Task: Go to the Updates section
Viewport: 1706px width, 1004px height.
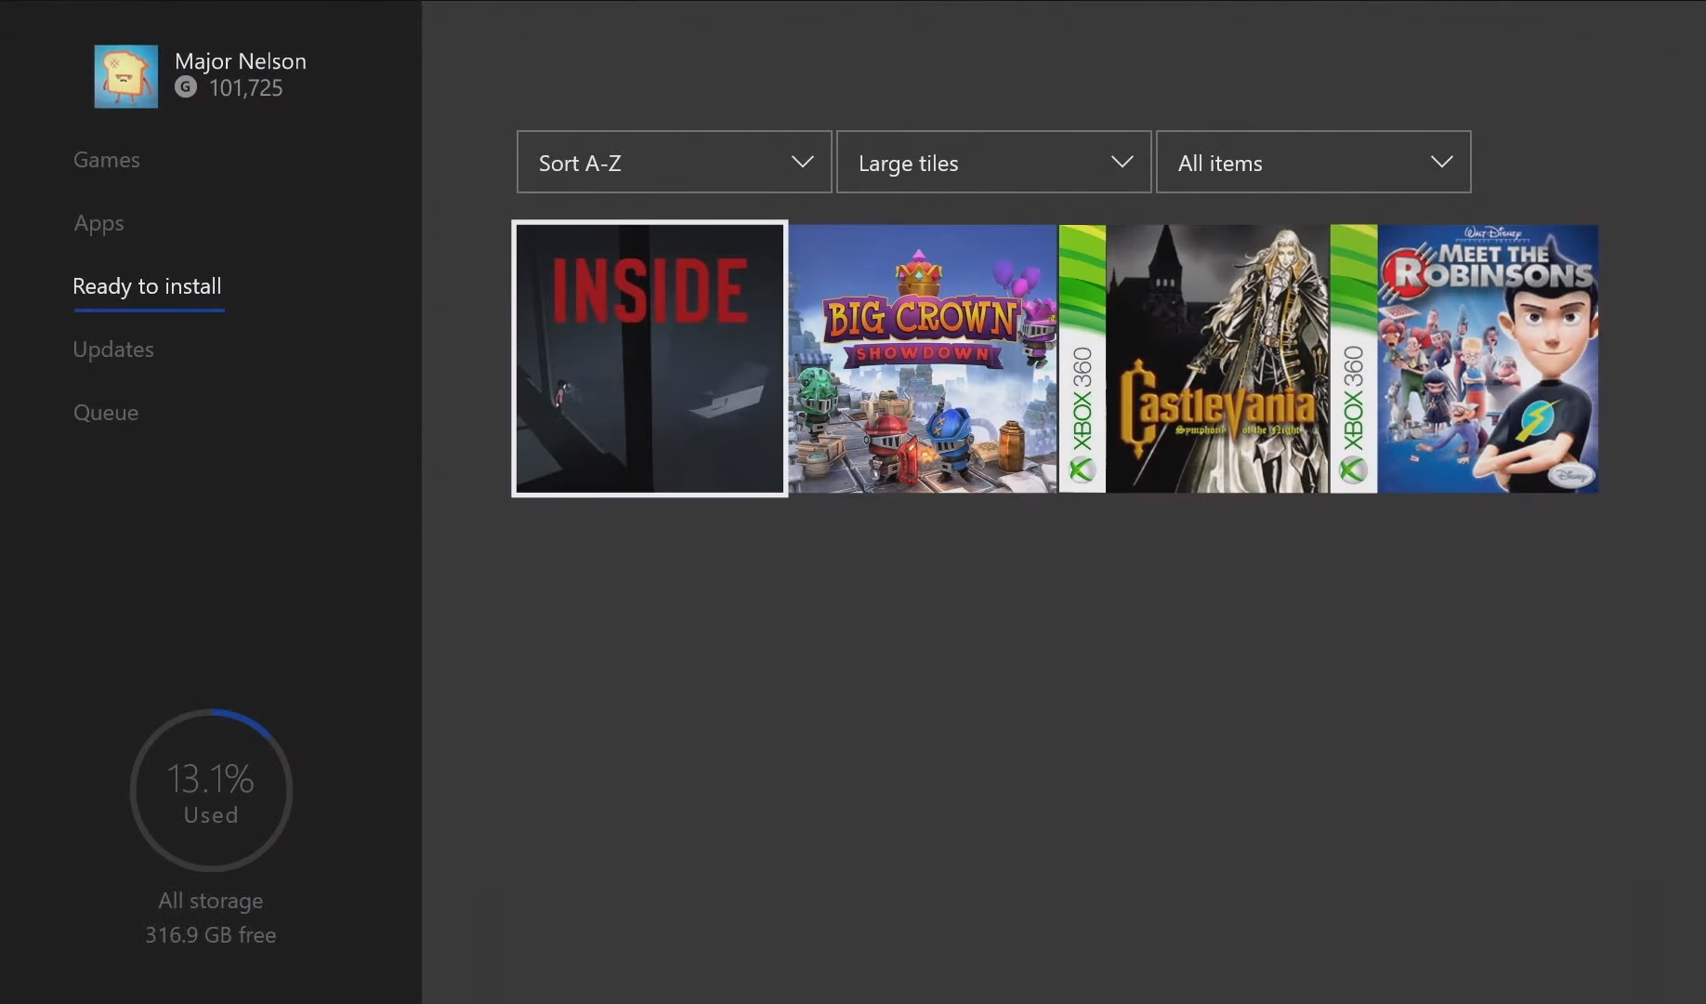Action: [113, 350]
